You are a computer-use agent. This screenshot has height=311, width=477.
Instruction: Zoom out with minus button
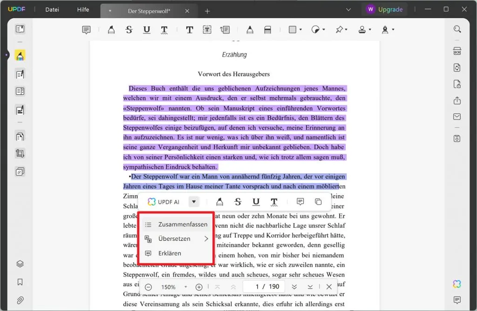coord(149,287)
